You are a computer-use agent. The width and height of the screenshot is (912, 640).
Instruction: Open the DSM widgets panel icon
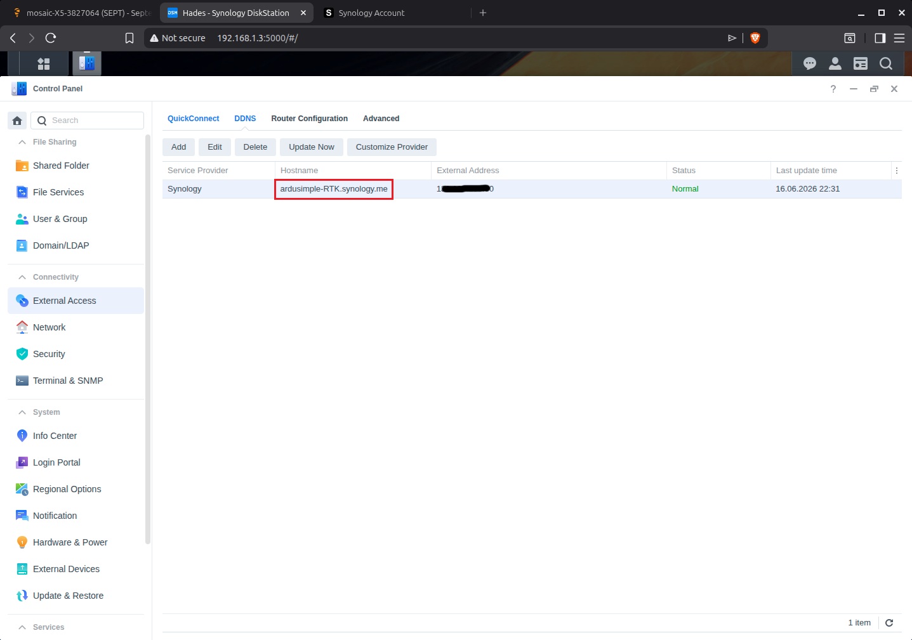click(861, 63)
